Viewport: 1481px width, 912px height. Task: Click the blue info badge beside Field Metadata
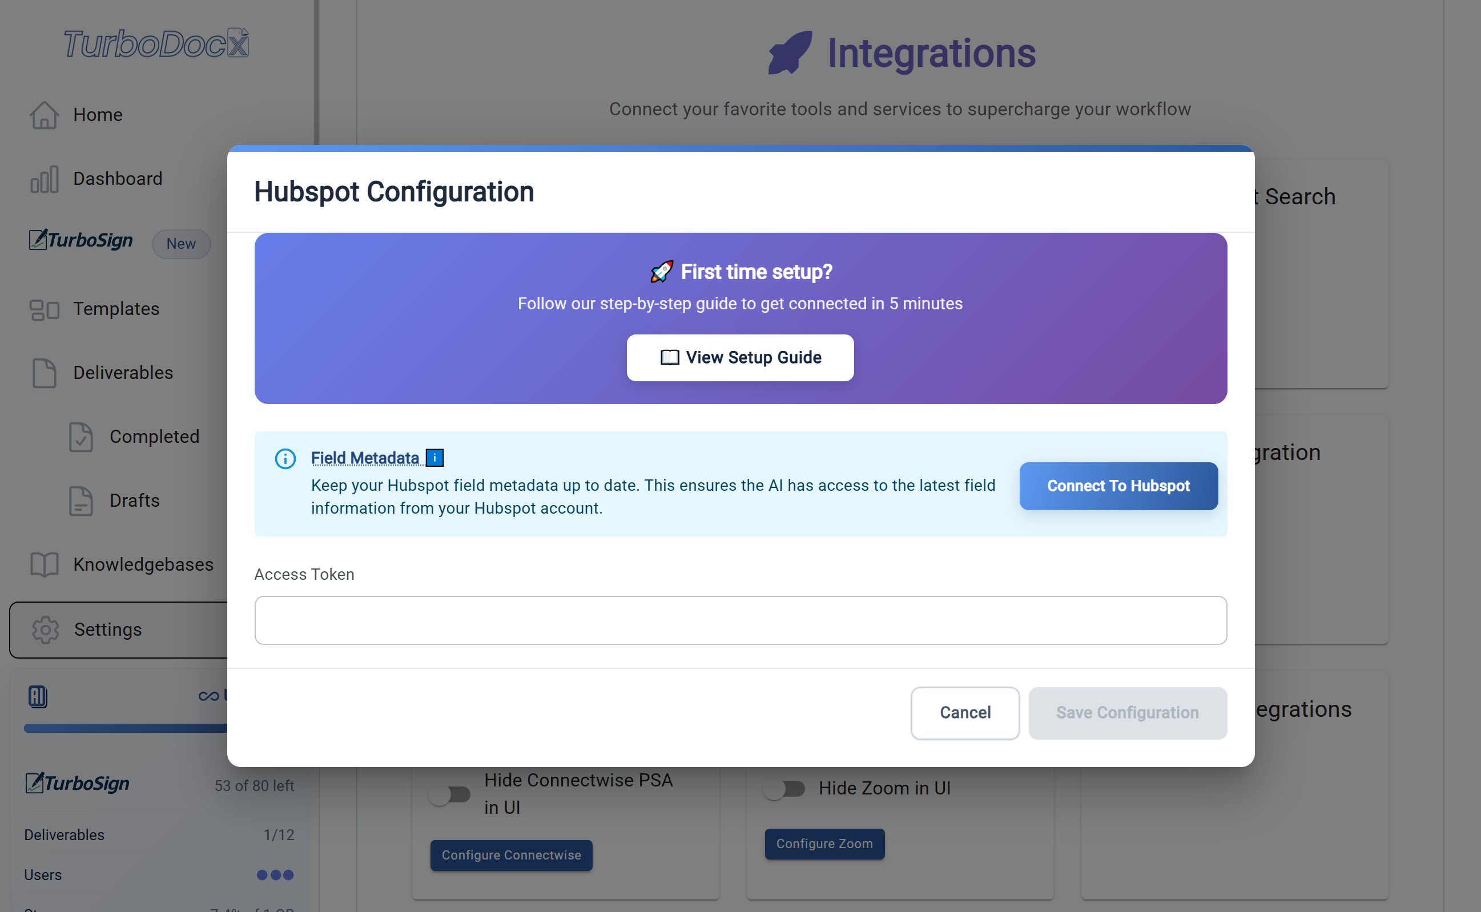point(434,458)
